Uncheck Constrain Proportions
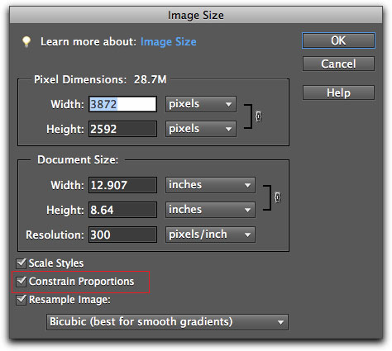This screenshot has width=392, height=351. (x=22, y=282)
